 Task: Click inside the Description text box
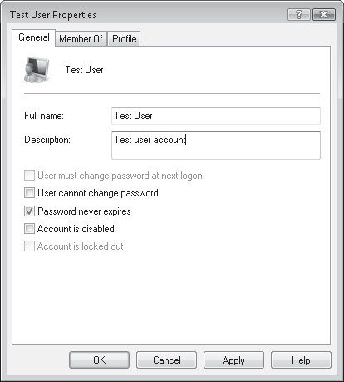pyautogui.click(x=216, y=146)
